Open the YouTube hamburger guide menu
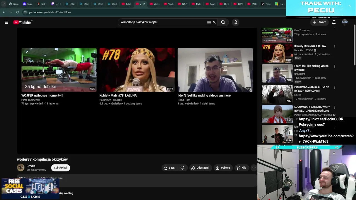This screenshot has width=356, height=200. [7, 22]
